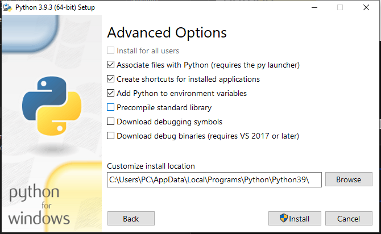Viewport: 381px width, 234px height.
Task: Cancel the Python setup
Action: (349, 219)
